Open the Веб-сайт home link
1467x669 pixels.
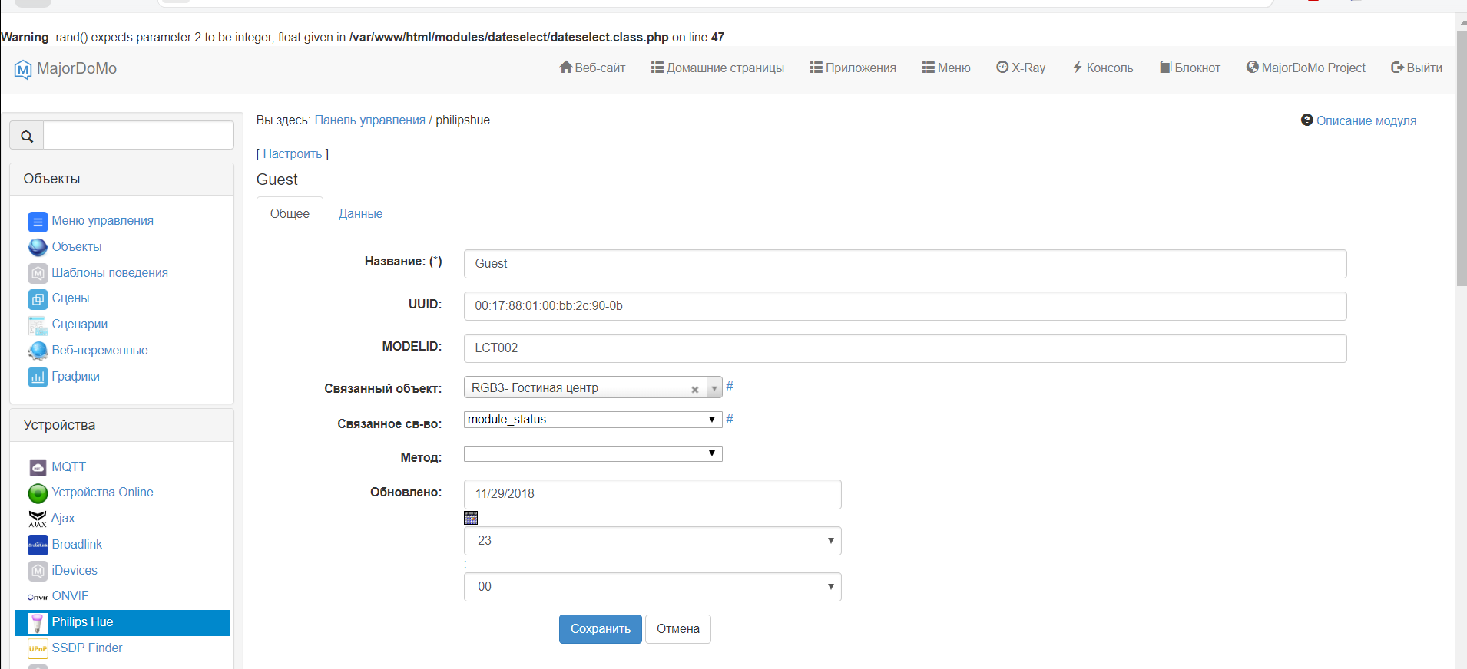click(x=592, y=68)
